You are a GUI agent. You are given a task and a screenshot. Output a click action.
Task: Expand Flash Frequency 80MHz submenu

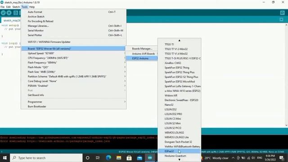click(x=73, y=63)
